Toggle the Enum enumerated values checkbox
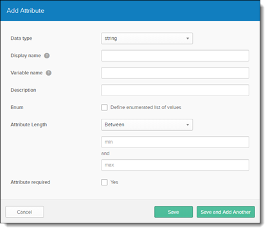The height and width of the screenshot is (231, 268). pos(104,107)
